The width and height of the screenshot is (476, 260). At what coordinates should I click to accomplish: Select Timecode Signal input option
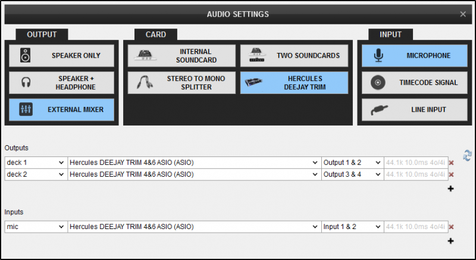(x=414, y=83)
